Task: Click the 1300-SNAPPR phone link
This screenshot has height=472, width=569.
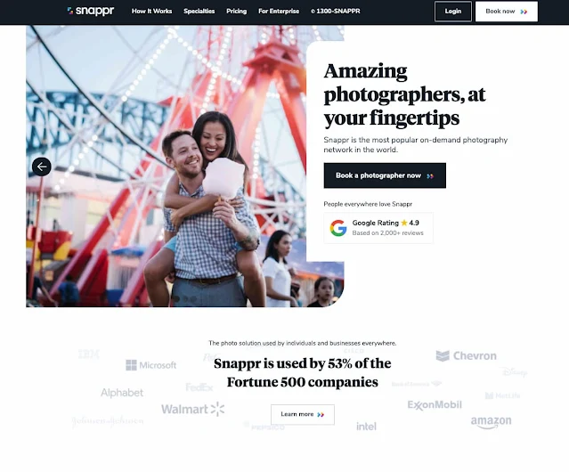Action: pyautogui.click(x=336, y=12)
